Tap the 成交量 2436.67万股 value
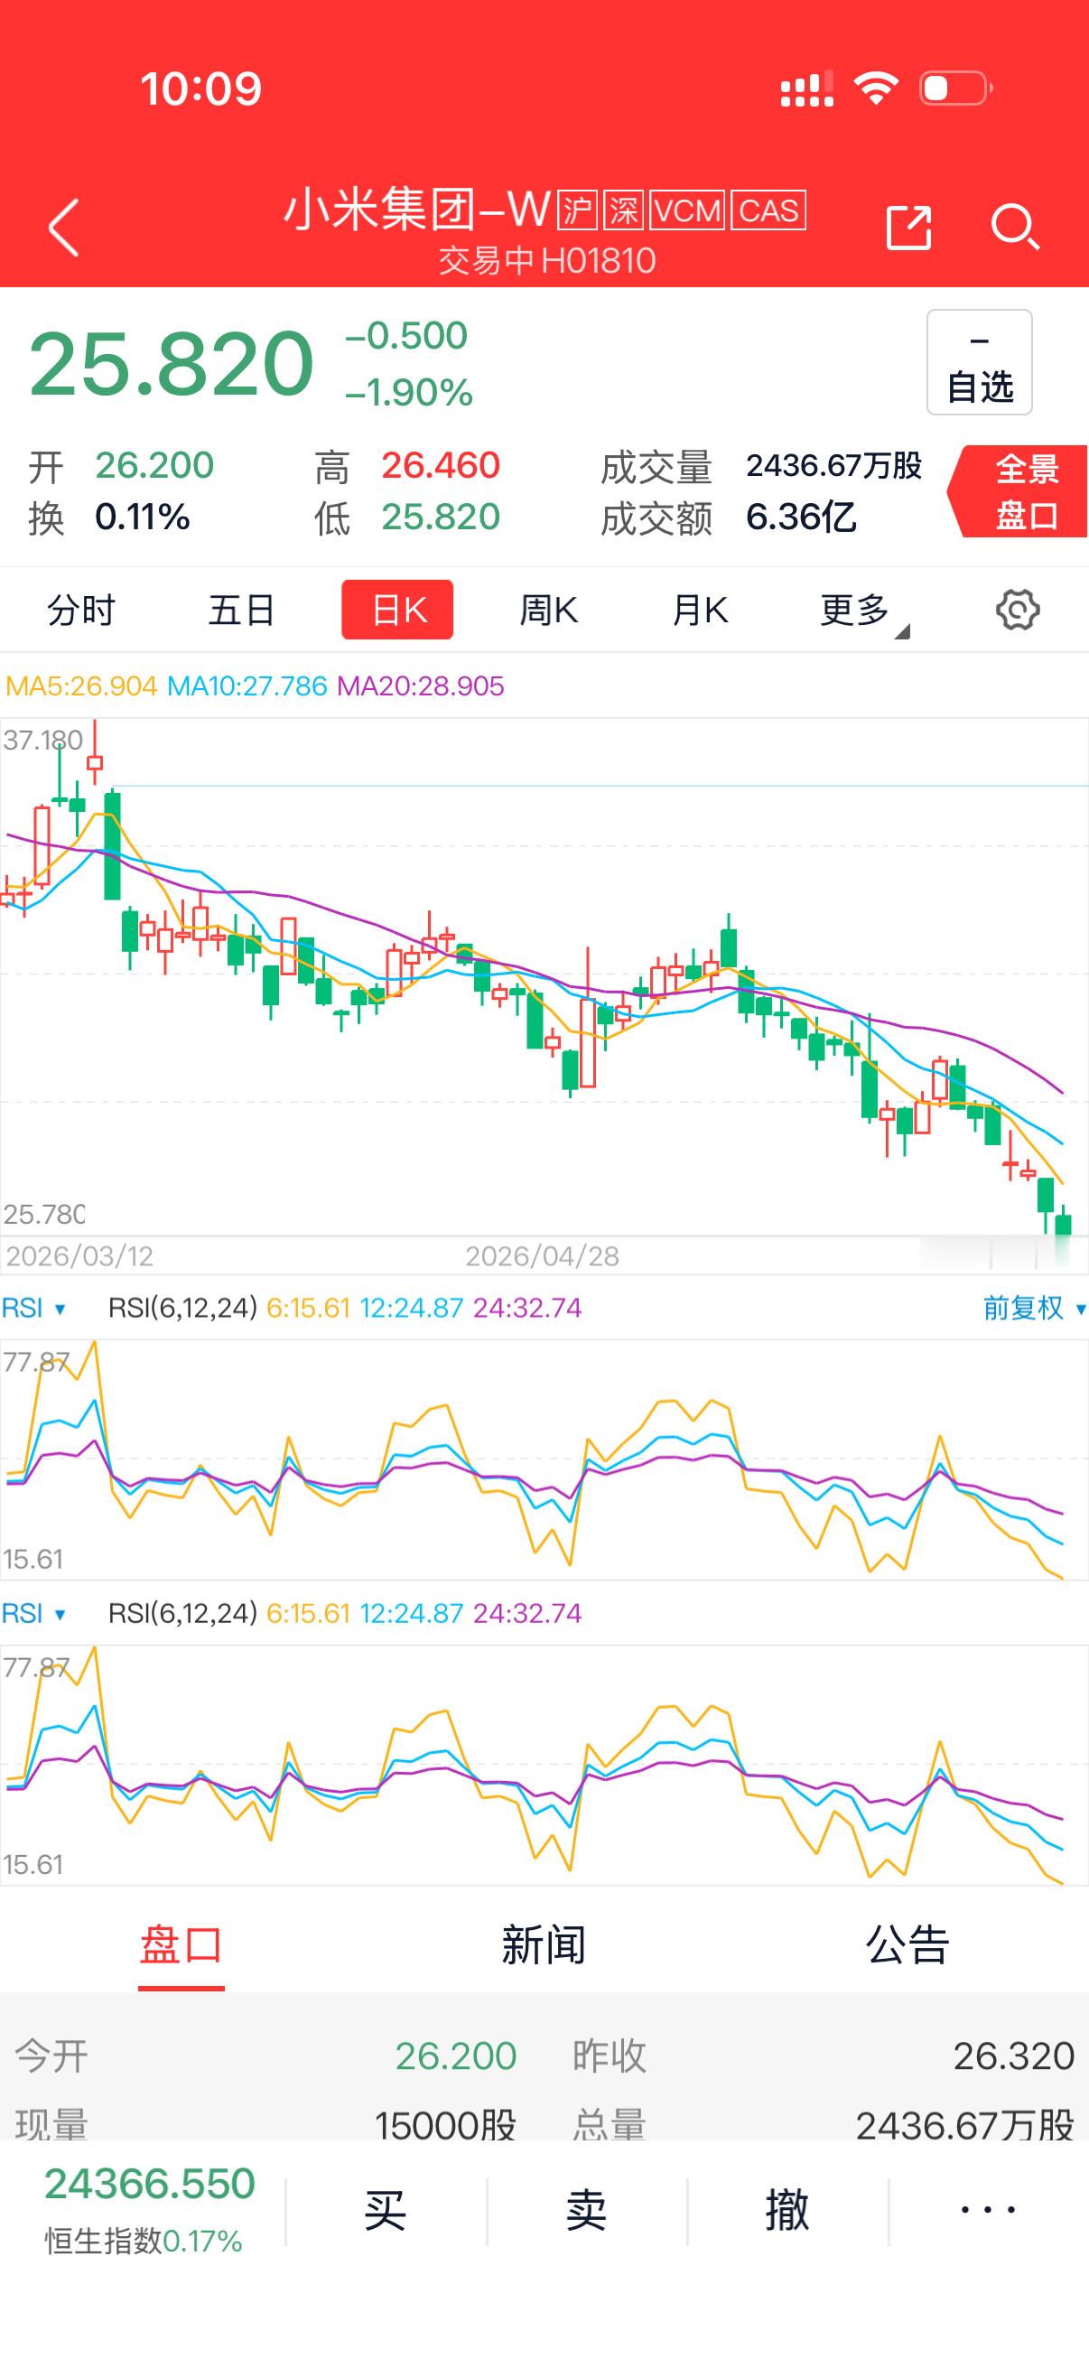1089x2368 pixels. [834, 466]
